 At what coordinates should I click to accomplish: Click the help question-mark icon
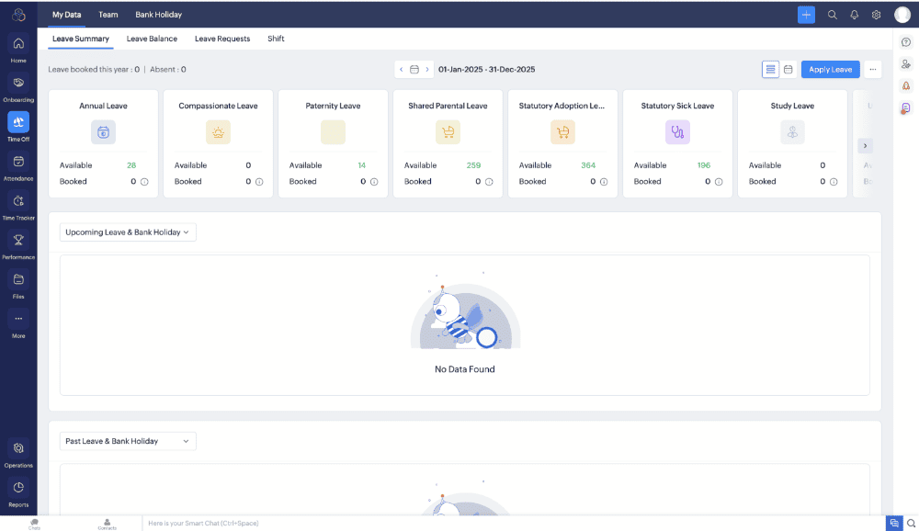pyautogui.click(x=906, y=42)
